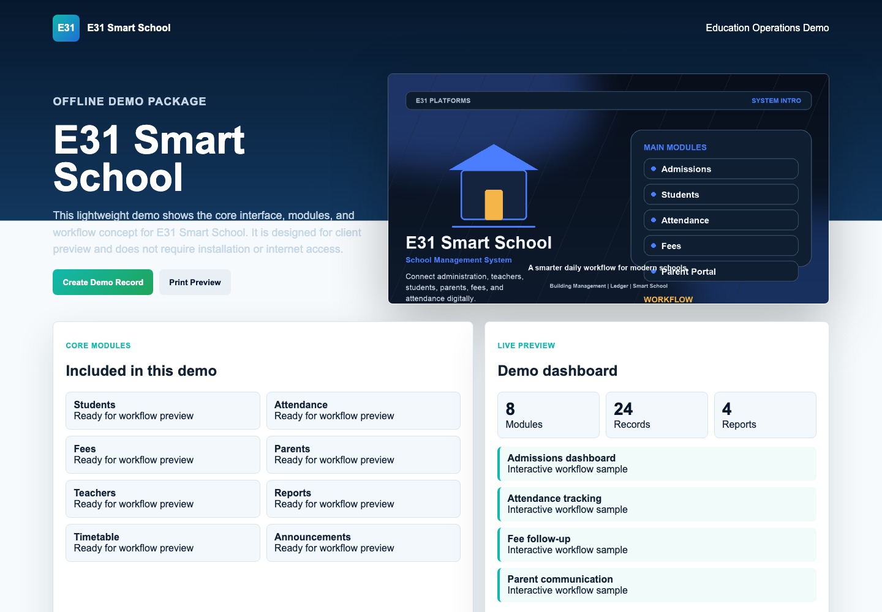The height and width of the screenshot is (612, 882).
Task: Click the School Management System subtitle
Action: point(459,260)
